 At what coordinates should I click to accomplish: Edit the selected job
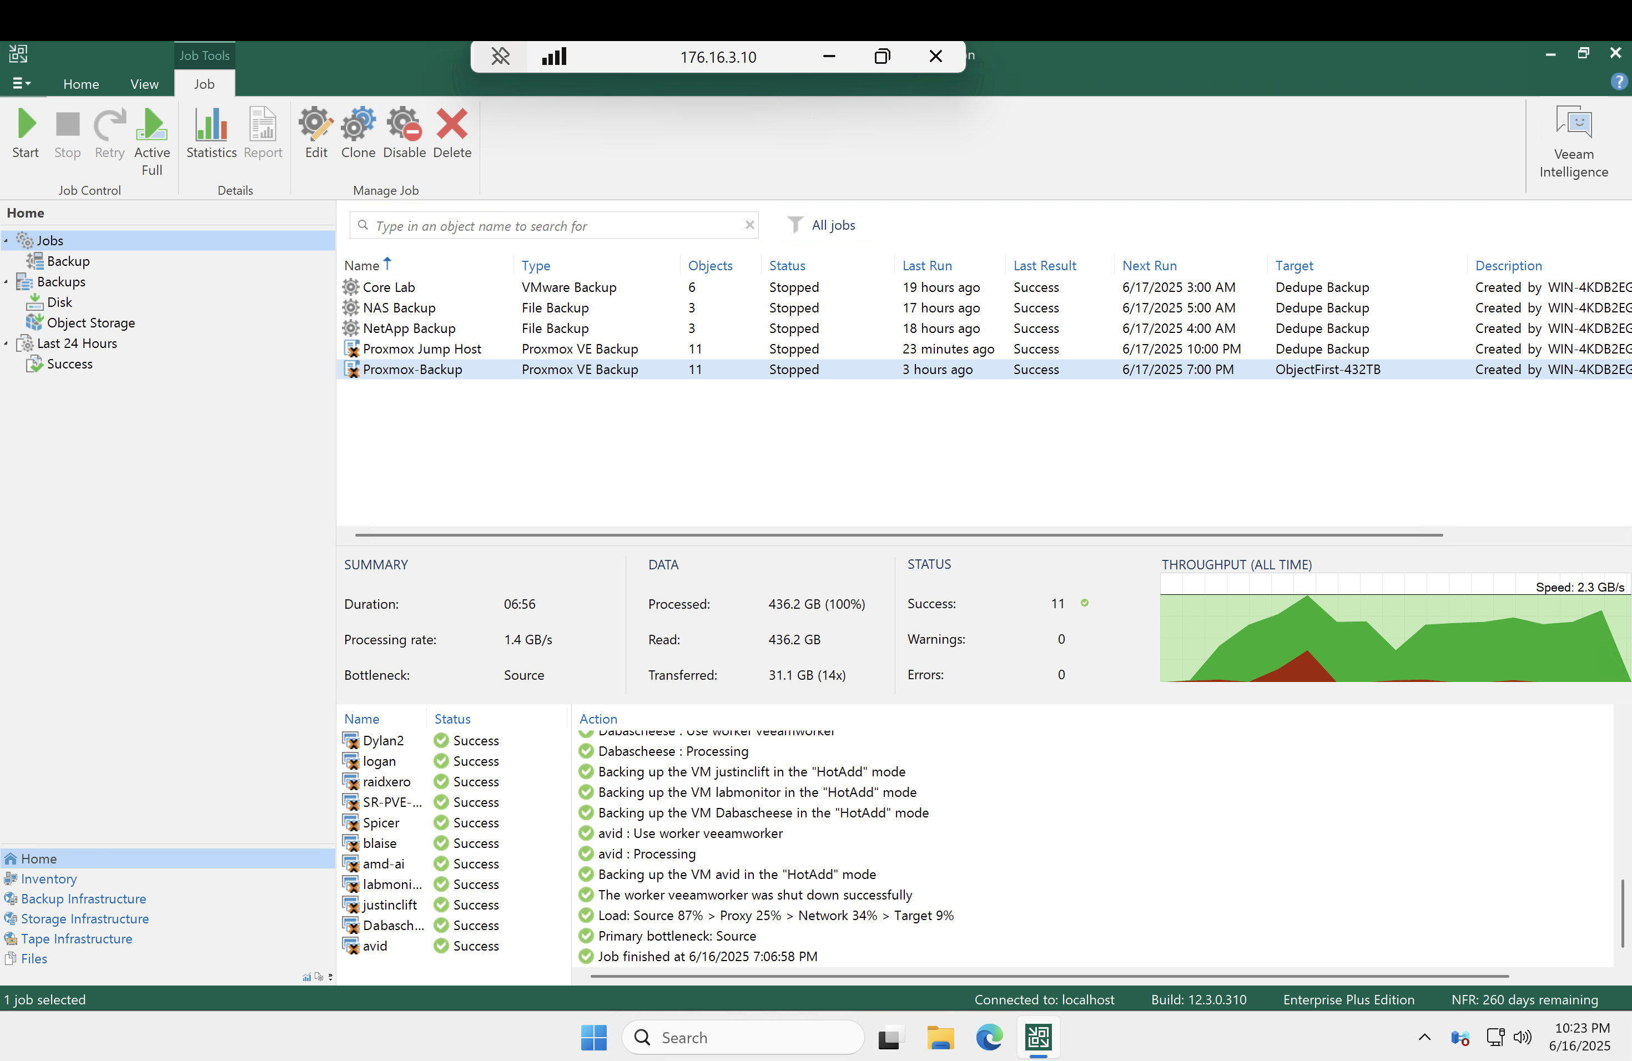316,134
